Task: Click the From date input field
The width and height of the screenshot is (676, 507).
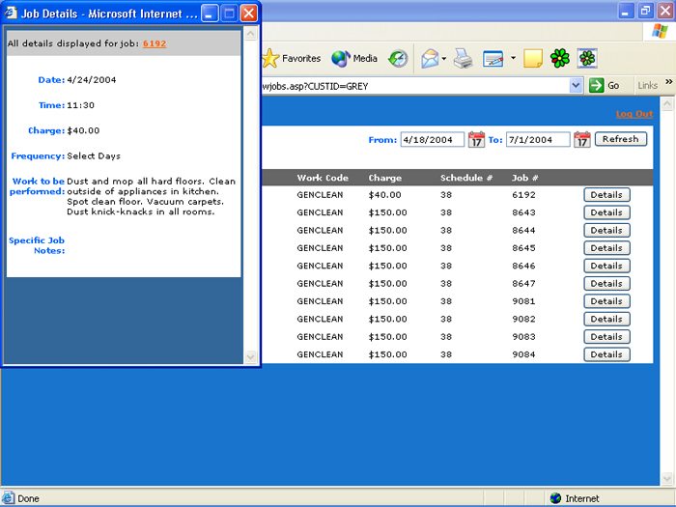Action: [433, 140]
